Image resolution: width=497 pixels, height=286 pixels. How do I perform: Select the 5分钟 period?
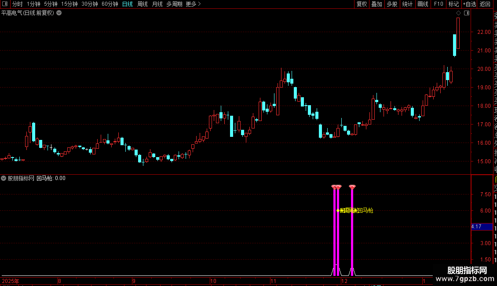point(51,4)
